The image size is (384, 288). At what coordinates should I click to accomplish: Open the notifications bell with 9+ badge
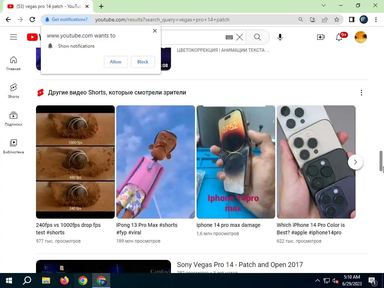click(x=339, y=37)
